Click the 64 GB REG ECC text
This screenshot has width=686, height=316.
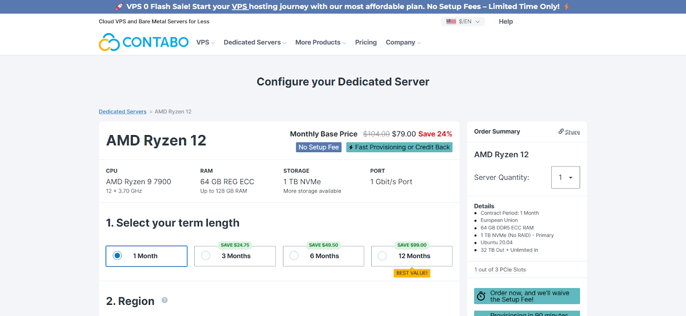pyautogui.click(x=227, y=182)
